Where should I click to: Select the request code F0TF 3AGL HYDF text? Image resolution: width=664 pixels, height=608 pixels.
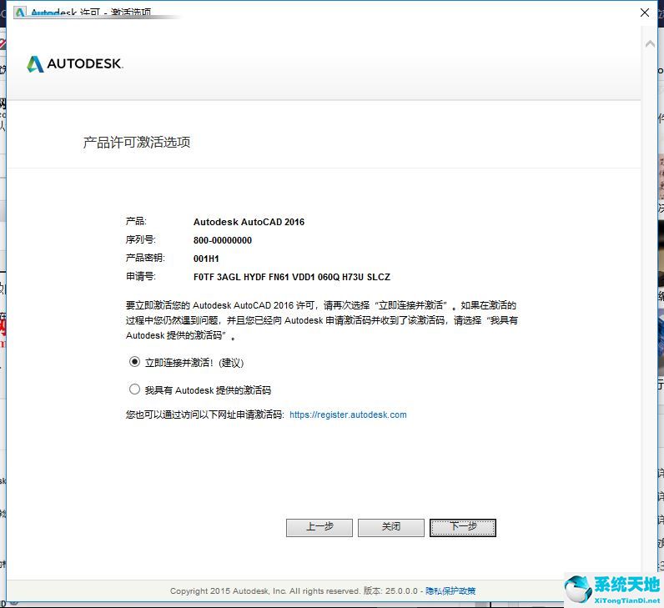click(x=291, y=278)
